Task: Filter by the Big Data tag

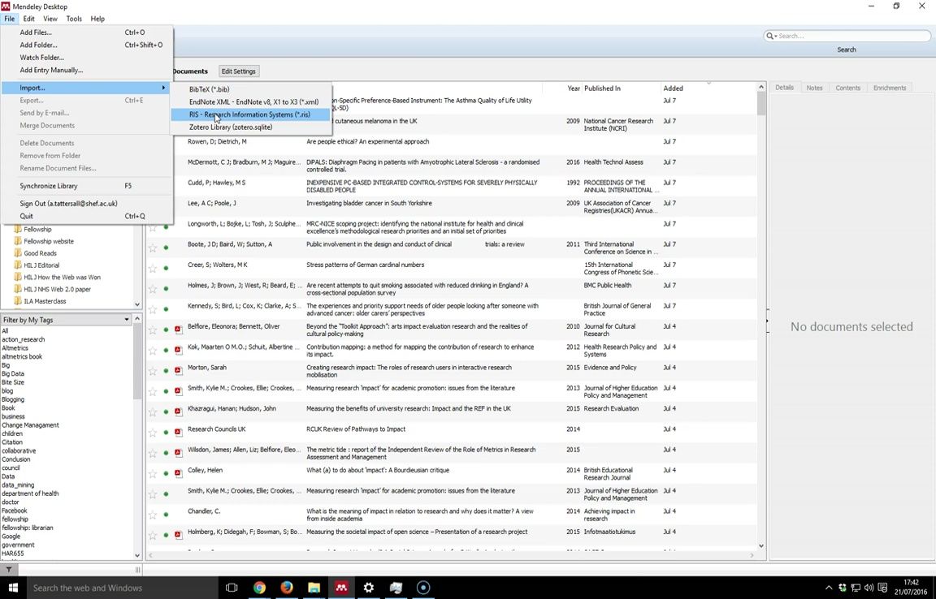Action: [13, 373]
